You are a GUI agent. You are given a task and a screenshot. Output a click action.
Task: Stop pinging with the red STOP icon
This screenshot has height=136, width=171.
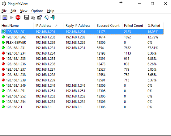18,18
